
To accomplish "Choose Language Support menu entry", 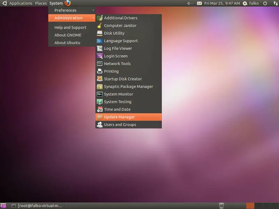I will 129,41.
